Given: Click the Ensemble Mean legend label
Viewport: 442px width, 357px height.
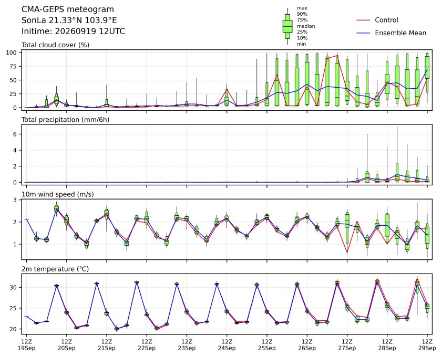Looking at the screenshot, I should coord(400,33).
